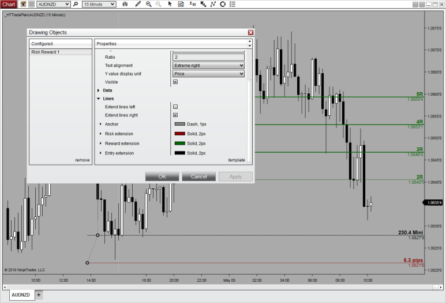Click the Apply button
Viewport: 446px width, 303px height.
[235, 177]
